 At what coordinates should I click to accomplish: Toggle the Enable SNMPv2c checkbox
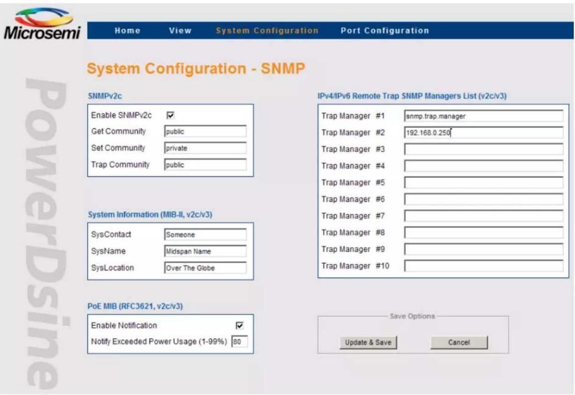(171, 116)
